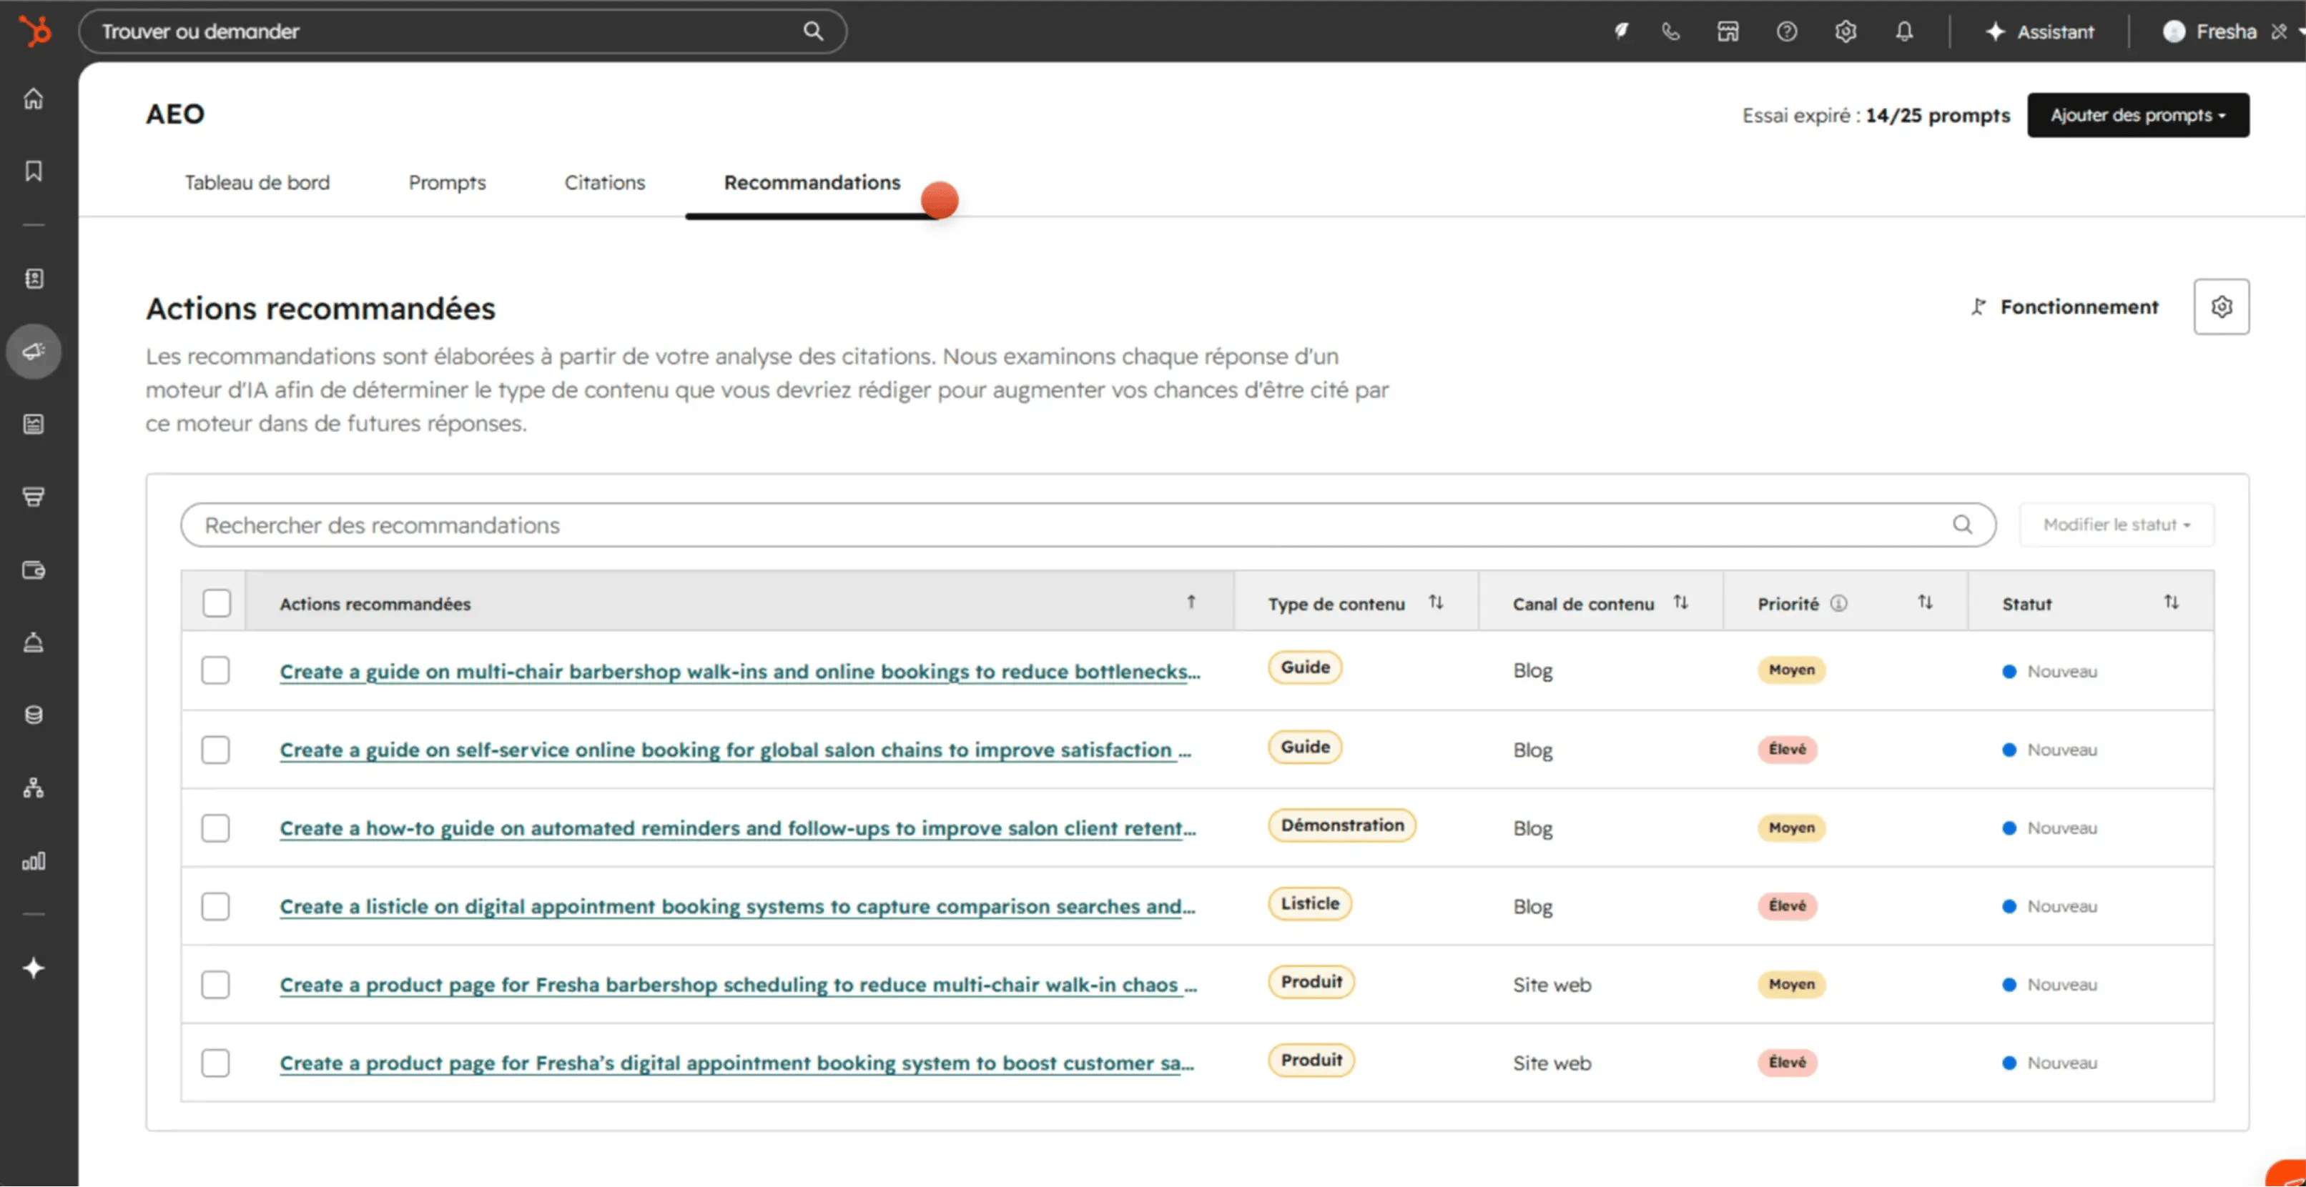Open the Bookmarks icon in sidebar
Image resolution: width=2306 pixels, height=1187 pixels.
pyautogui.click(x=33, y=171)
